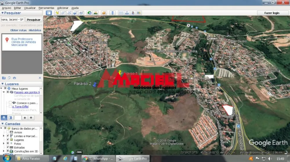Hide the sidebar using the toolbar toggle
Viewport: 290px width, 162px height.
click(x=49, y=13)
